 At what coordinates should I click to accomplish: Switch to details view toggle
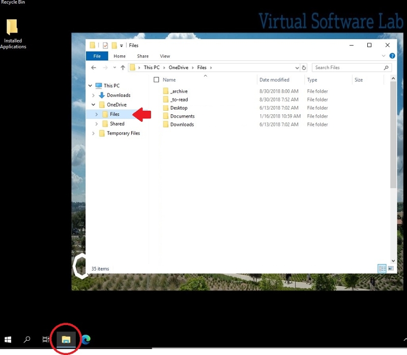(x=382, y=268)
